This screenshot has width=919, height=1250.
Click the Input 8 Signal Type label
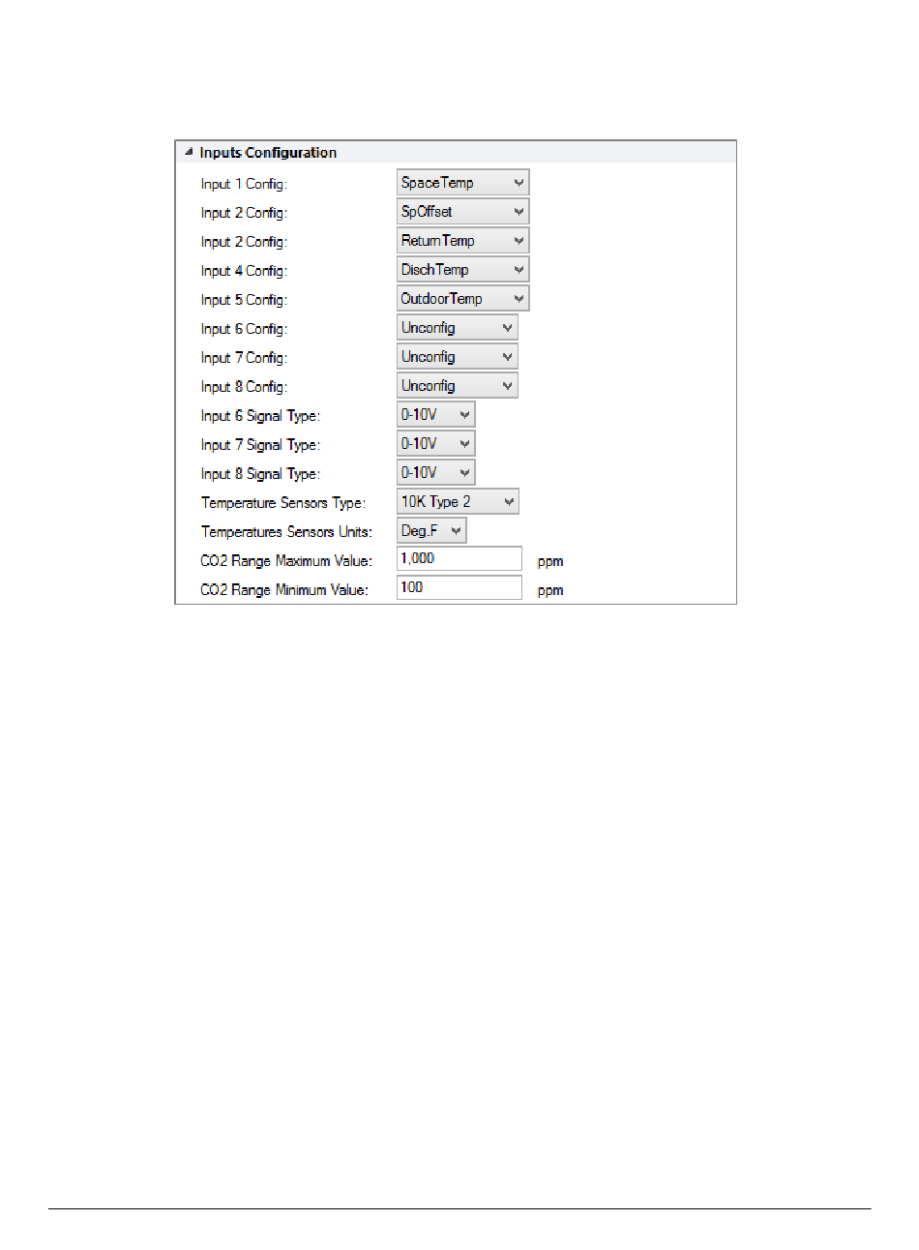coord(260,474)
